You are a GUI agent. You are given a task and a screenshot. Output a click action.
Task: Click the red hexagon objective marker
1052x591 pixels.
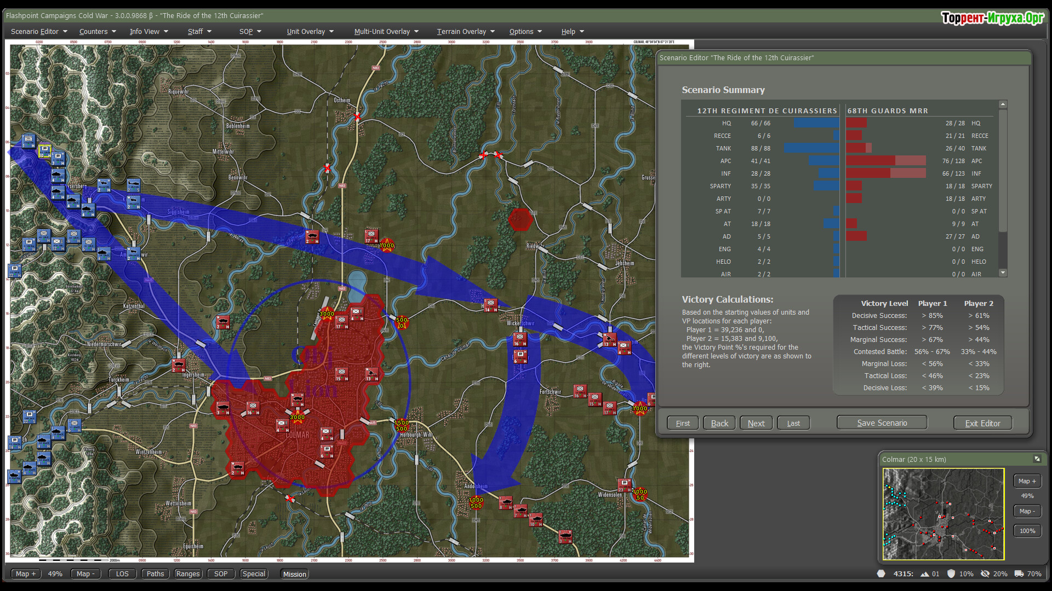520,219
